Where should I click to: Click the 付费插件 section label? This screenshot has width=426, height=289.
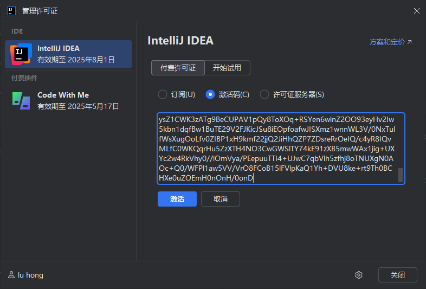pyautogui.click(x=24, y=78)
